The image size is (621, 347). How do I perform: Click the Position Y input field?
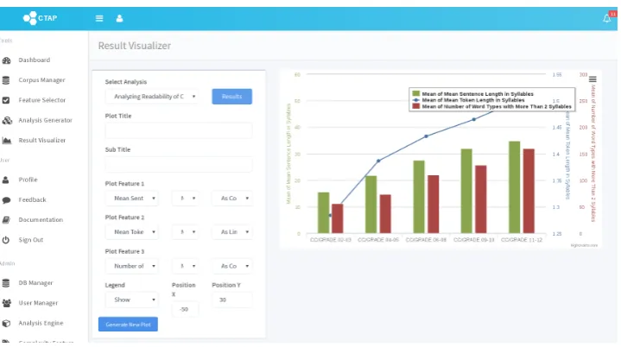(232, 300)
